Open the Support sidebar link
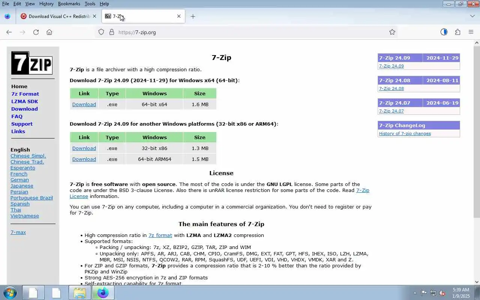The width and height of the screenshot is (480, 300). click(x=22, y=124)
